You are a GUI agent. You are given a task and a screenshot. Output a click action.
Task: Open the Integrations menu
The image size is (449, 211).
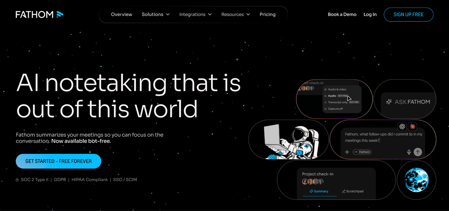[x=195, y=14]
